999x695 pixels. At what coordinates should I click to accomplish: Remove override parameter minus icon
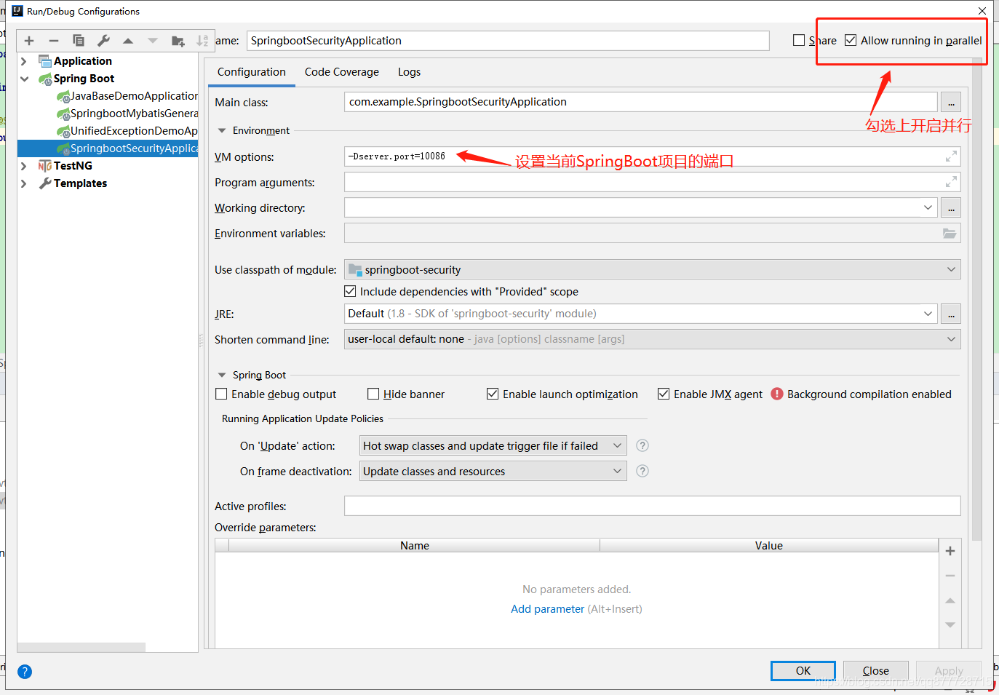pyautogui.click(x=950, y=576)
